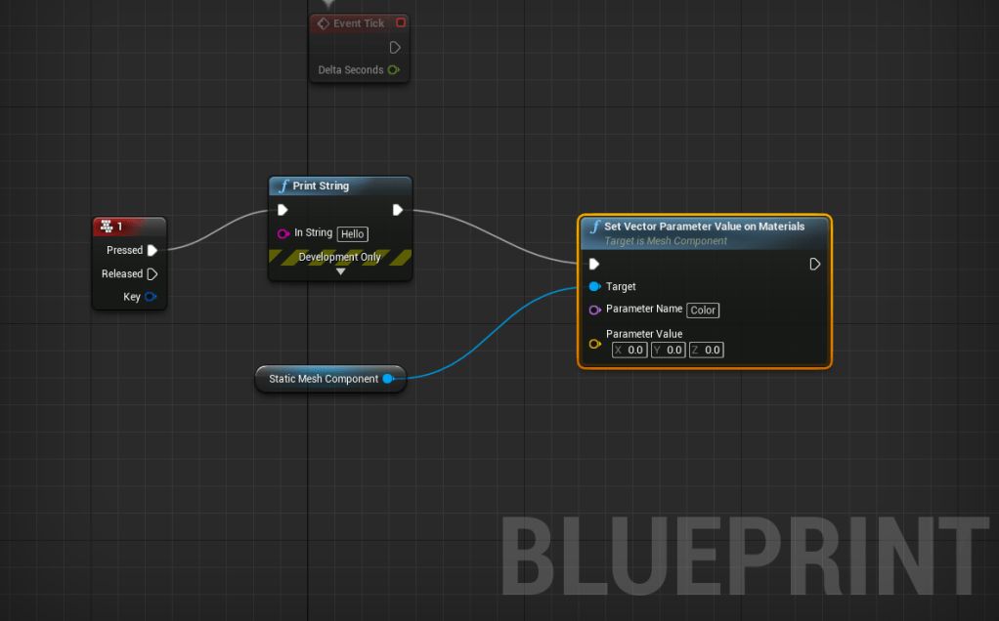Viewport: 999px width, 621px height.
Task: Click Set Vector Parameter input execution pin
Action: pos(593,264)
